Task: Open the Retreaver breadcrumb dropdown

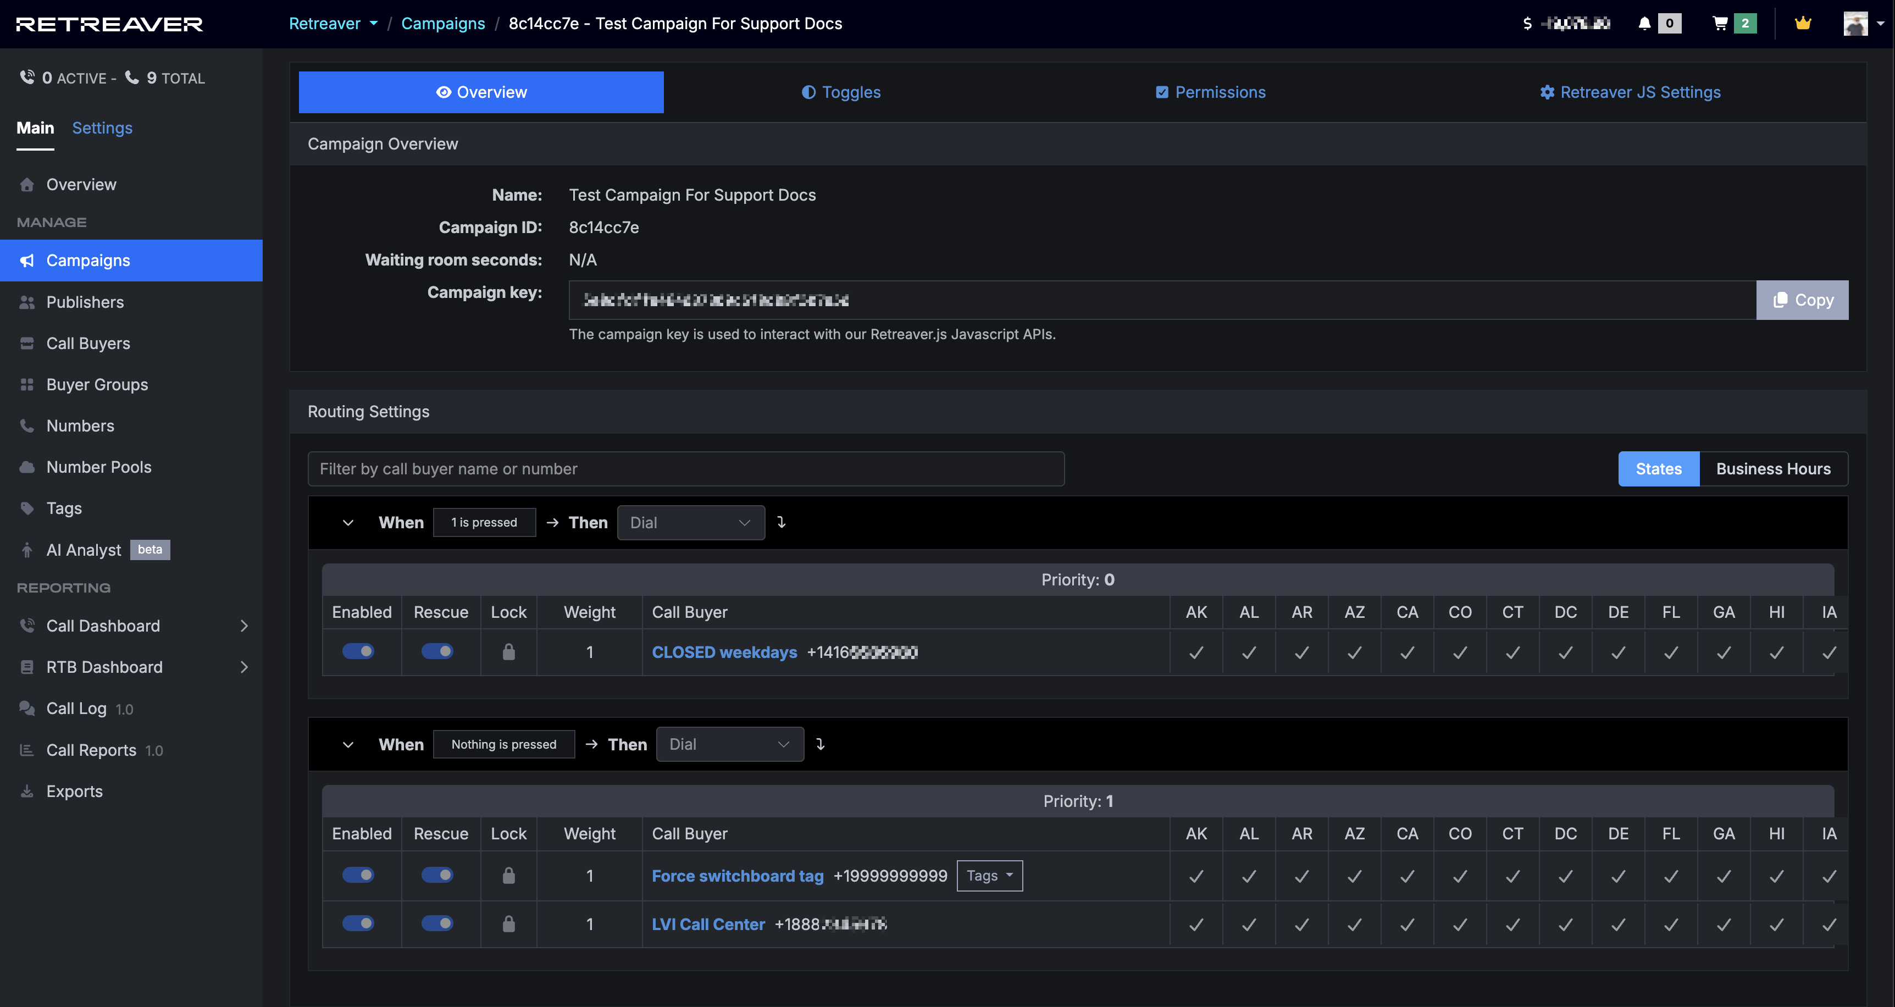Action: coord(333,24)
